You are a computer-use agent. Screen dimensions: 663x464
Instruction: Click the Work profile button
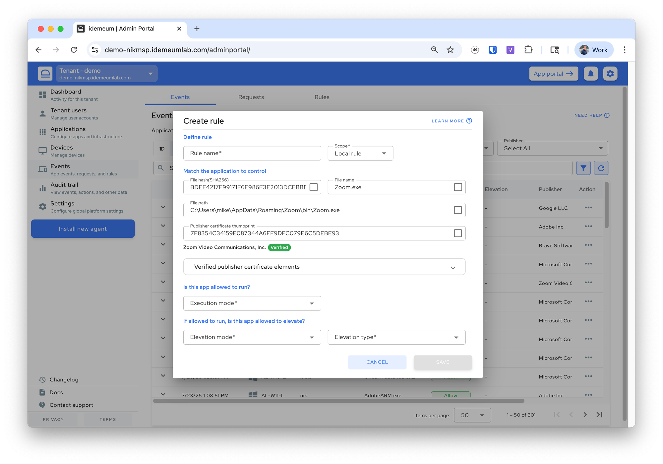pyautogui.click(x=594, y=50)
